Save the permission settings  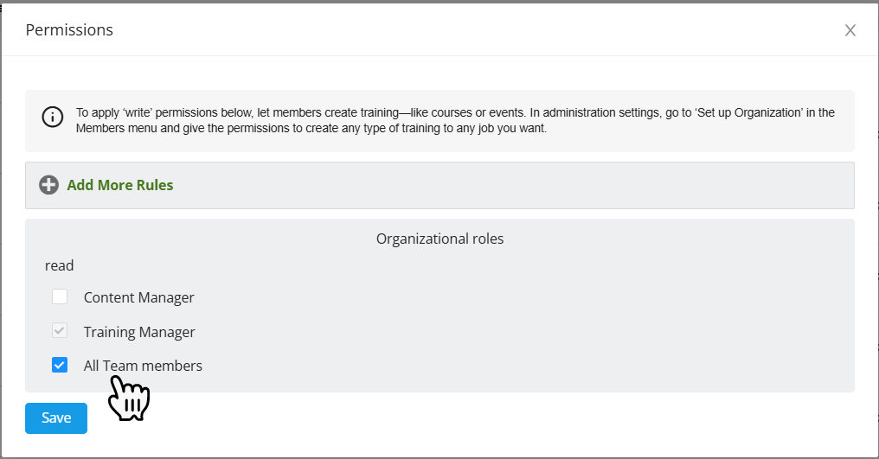[x=56, y=418]
